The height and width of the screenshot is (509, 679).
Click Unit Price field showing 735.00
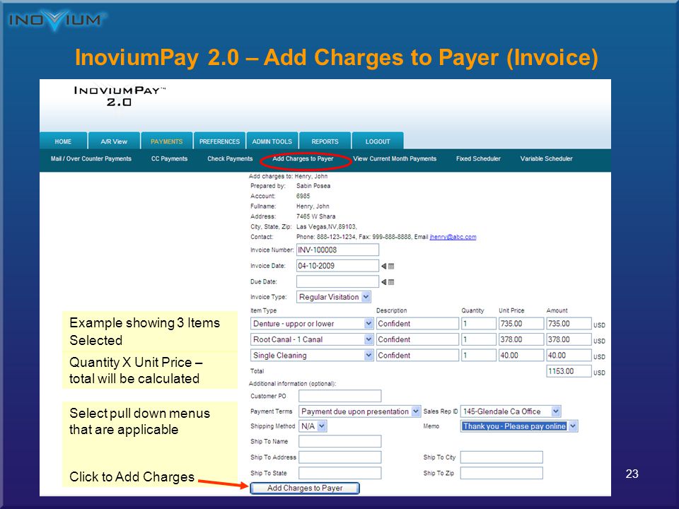pyautogui.click(x=521, y=323)
